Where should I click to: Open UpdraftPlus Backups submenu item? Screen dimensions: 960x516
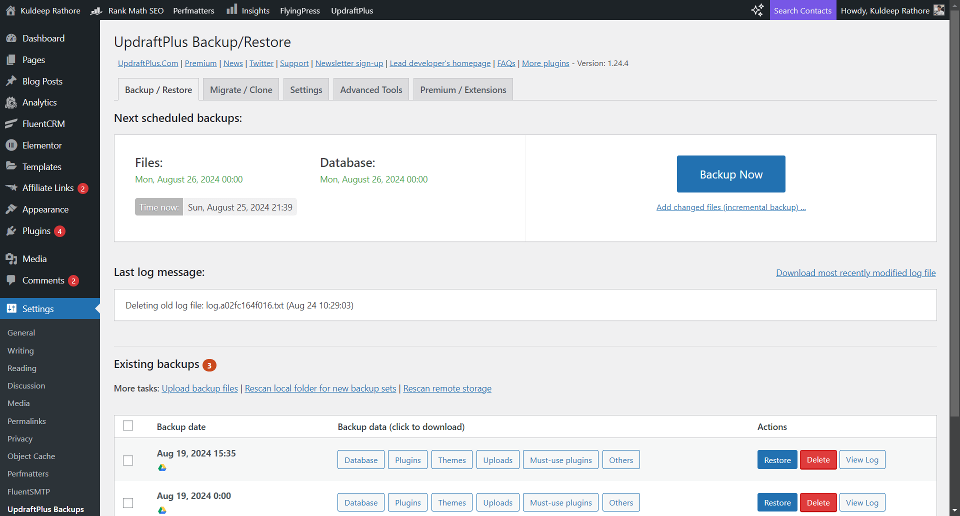click(x=45, y=509)
